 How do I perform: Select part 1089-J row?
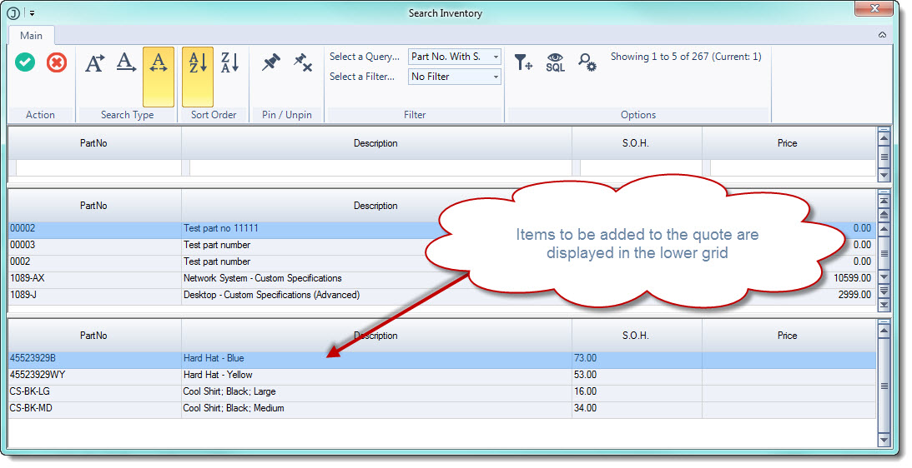[442, 295]
